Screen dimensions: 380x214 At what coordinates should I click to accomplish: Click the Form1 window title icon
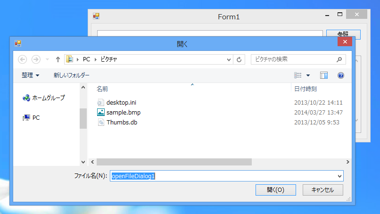(x=96, y=16)
